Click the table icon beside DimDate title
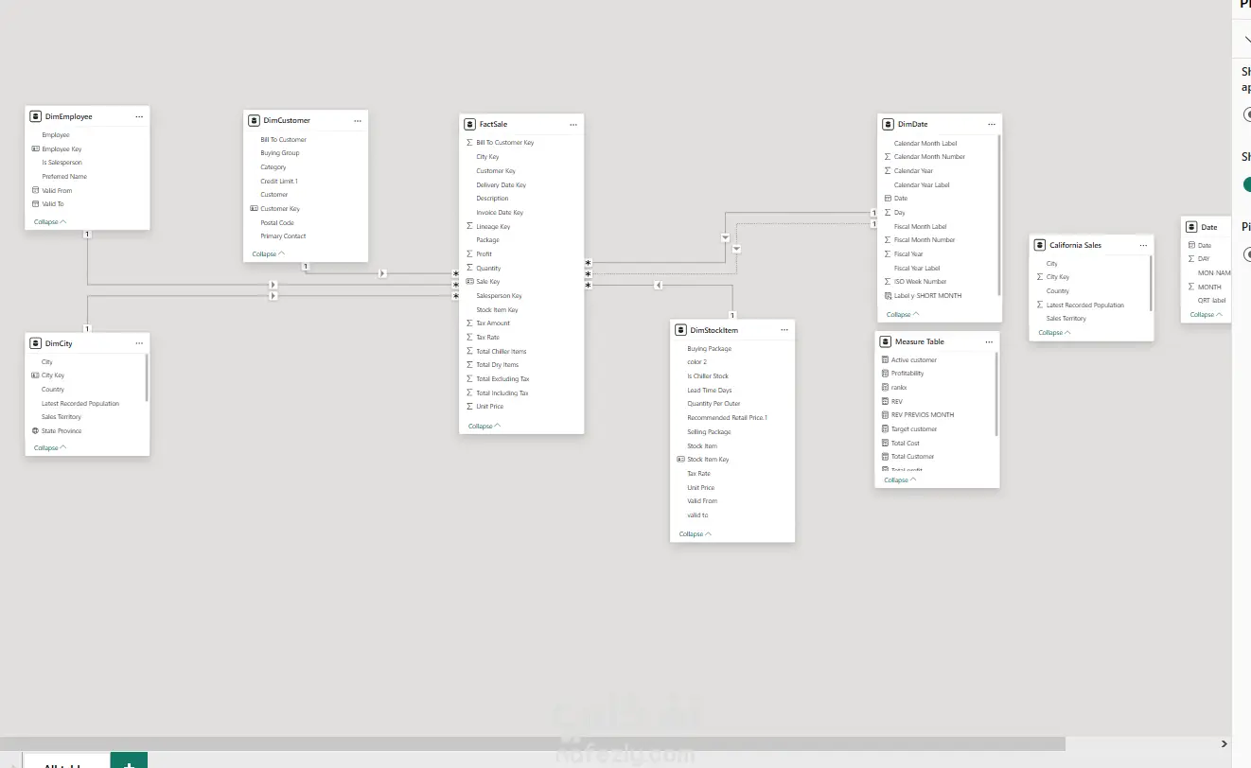The image size is (1251, 768). [x=889, y=124]
